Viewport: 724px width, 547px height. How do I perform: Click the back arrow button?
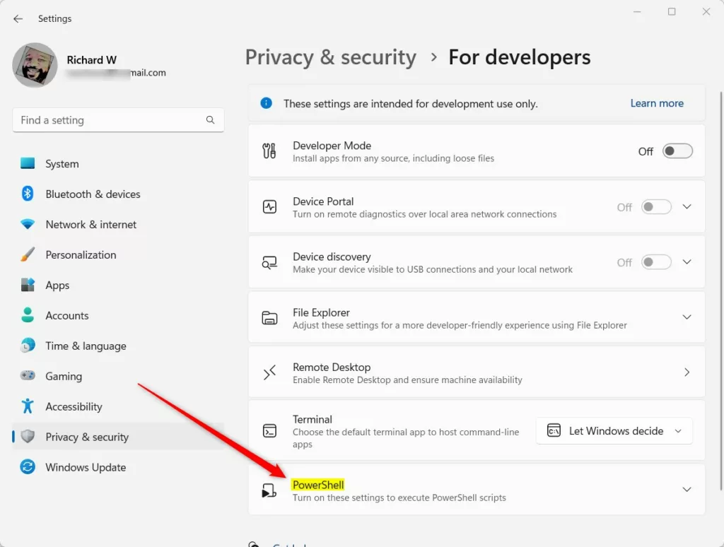[18, 18]
